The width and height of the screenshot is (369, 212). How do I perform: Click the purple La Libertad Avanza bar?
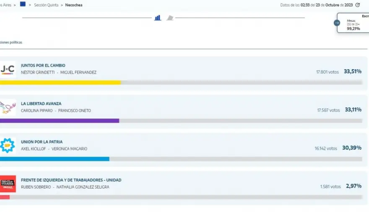(x=60, y=121)
